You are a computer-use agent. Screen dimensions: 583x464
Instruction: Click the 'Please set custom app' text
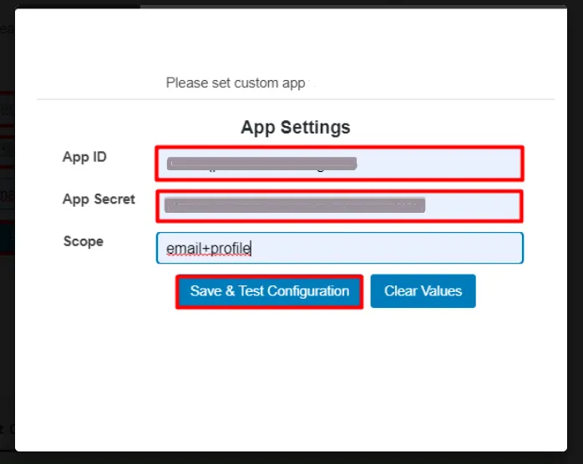coord(236,83)
